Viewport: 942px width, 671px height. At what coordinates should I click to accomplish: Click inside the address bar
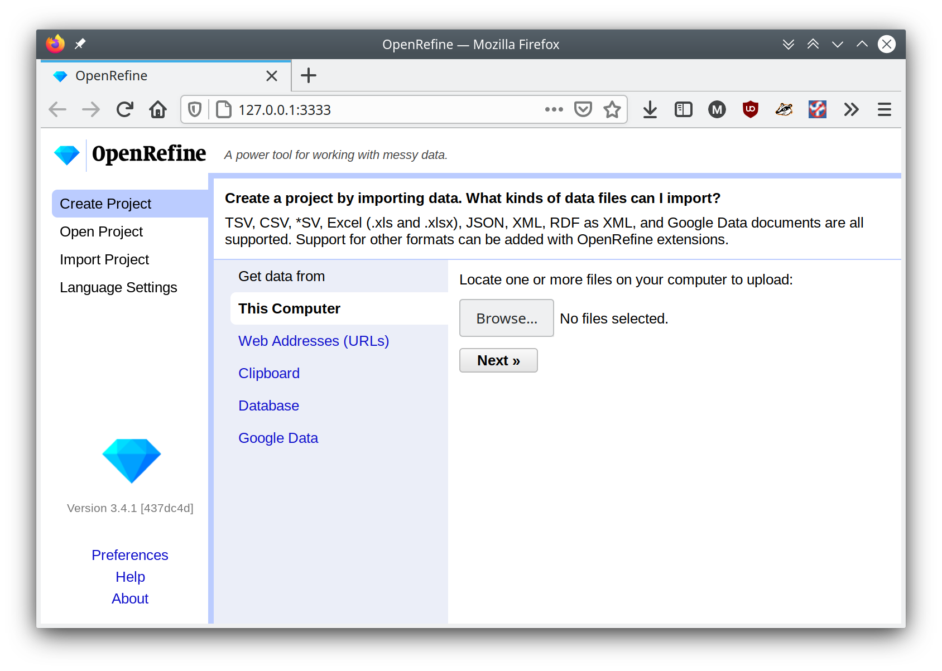click(x=363, y=109)
